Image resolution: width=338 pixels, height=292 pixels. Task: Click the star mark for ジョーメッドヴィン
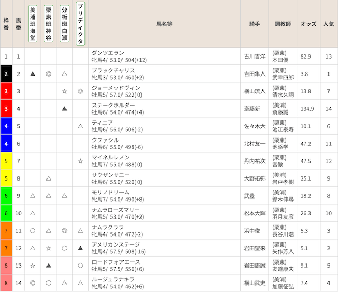click(64, 91)
